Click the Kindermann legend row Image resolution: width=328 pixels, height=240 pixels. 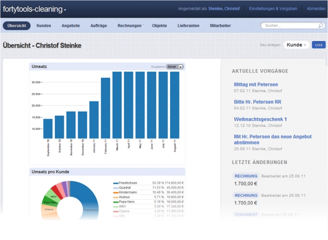coord(148,192)
